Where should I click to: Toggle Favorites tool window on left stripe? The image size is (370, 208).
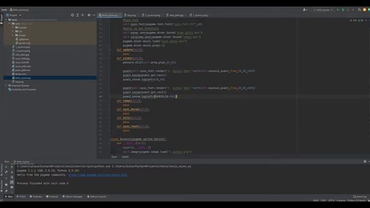pos(1,185)
